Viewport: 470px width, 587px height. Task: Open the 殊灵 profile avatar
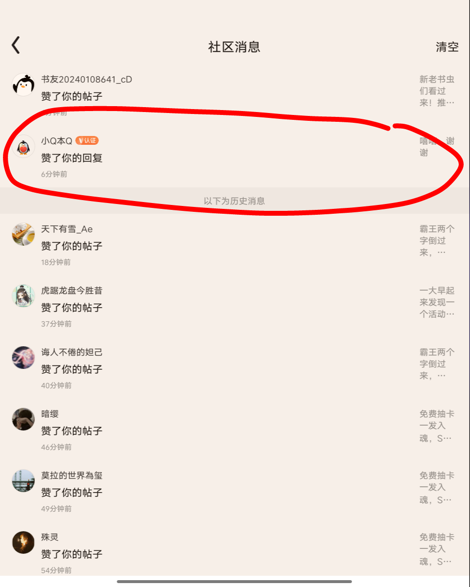tap(23, 542)
